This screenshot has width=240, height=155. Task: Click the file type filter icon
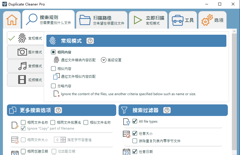tap(127, 122)
